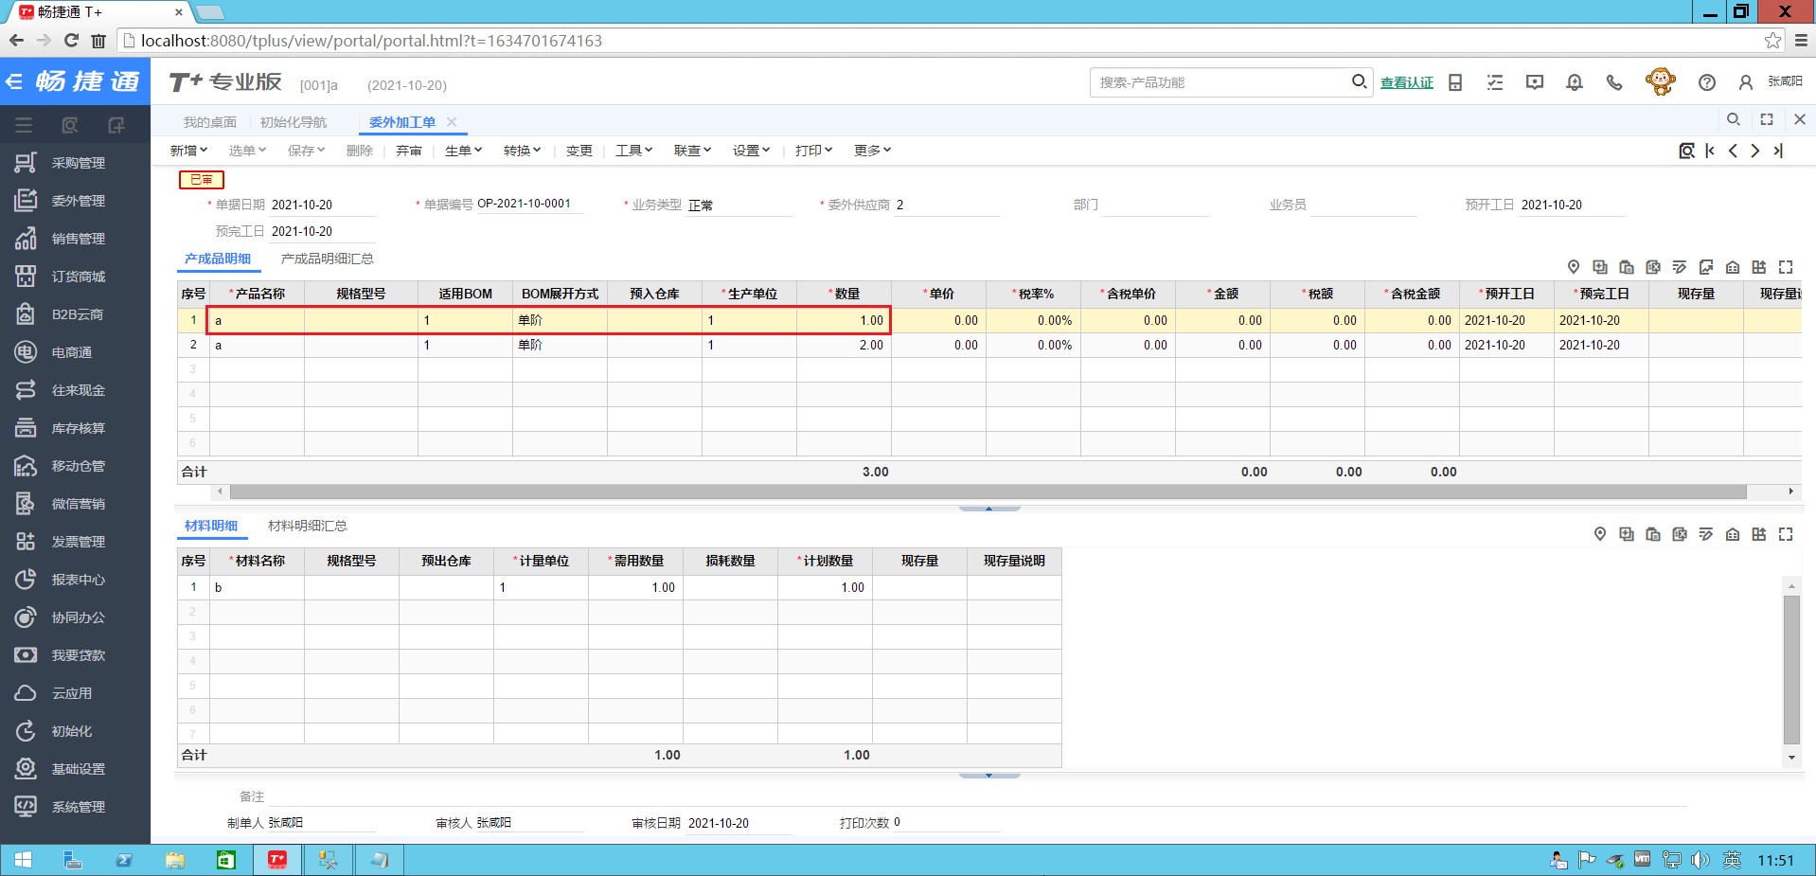This screenshot has width=1816, height=876.
Task: Click search magnifier in product search box
Action: pyautogui.click(x=1359, y=81)
